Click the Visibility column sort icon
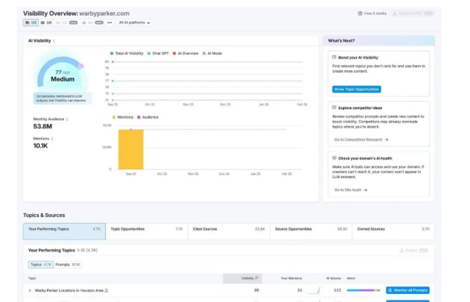Screen dimensions: 470x302 click(x=257, y=279)
